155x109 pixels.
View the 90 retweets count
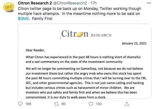(x=63, y=104)
